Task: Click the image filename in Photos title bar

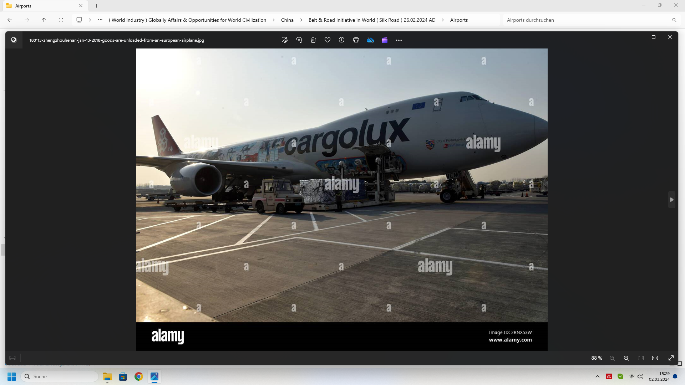Action: (x=117, y=40)
